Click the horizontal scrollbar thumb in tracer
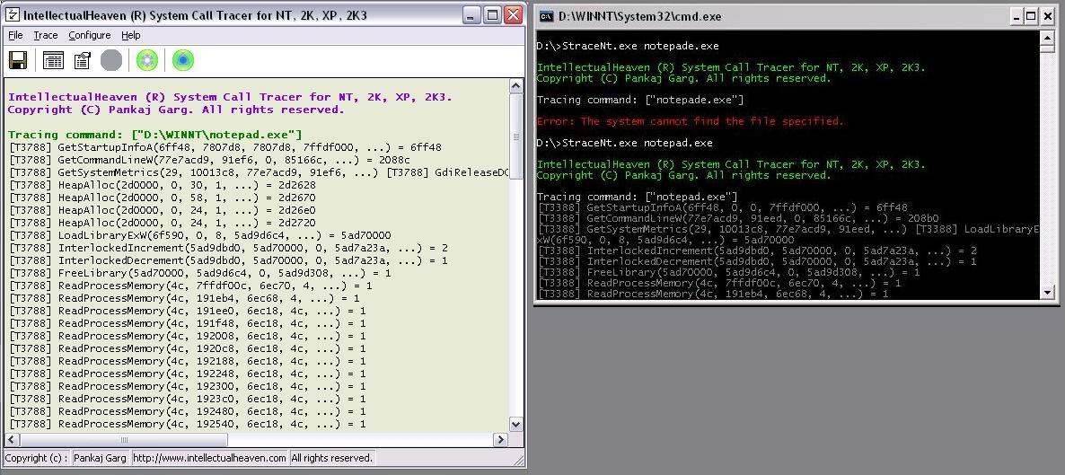This screenshot has height=475, width=1065. click(x=124, y=440)
